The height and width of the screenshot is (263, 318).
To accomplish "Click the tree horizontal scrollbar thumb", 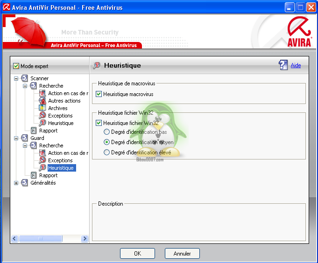I will pos(41,238).
